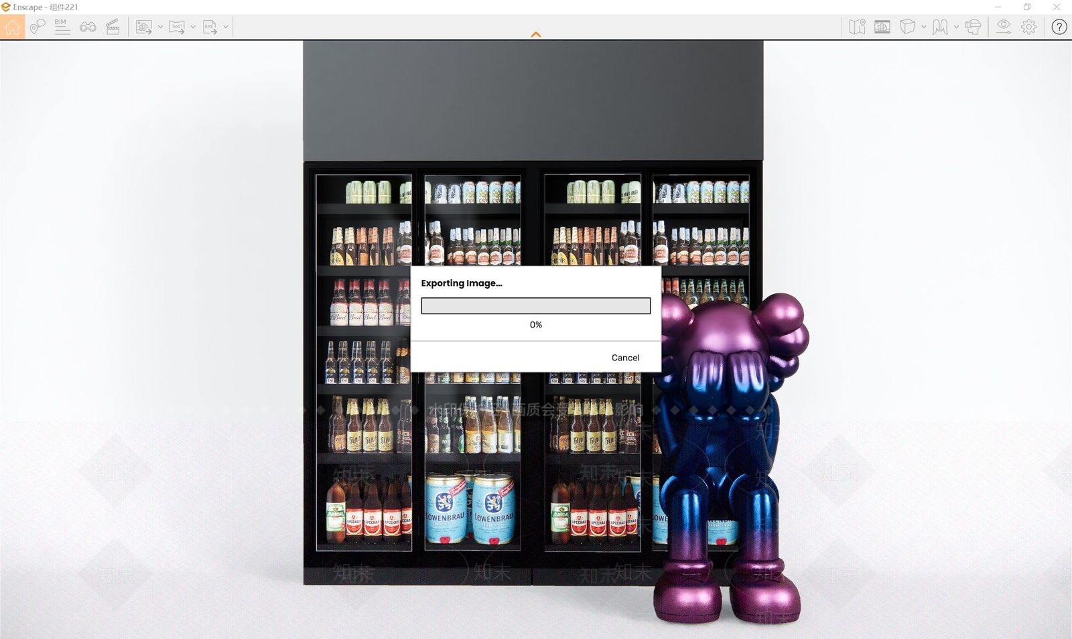Open the help question mark icon
This screenshot has height=639, width=1072.
(x=1059, y=27)
